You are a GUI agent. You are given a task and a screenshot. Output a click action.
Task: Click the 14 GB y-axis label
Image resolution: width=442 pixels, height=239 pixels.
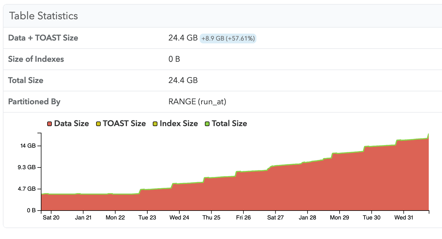click(28, 146)
